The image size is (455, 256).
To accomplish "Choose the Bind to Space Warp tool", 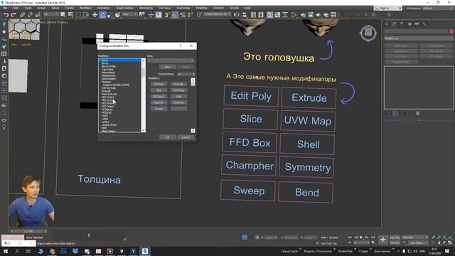I will pyautogui.click(x=38, y=15).
